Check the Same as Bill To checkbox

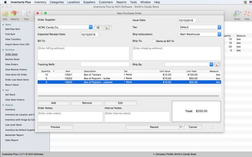click(x=154, y=41)
